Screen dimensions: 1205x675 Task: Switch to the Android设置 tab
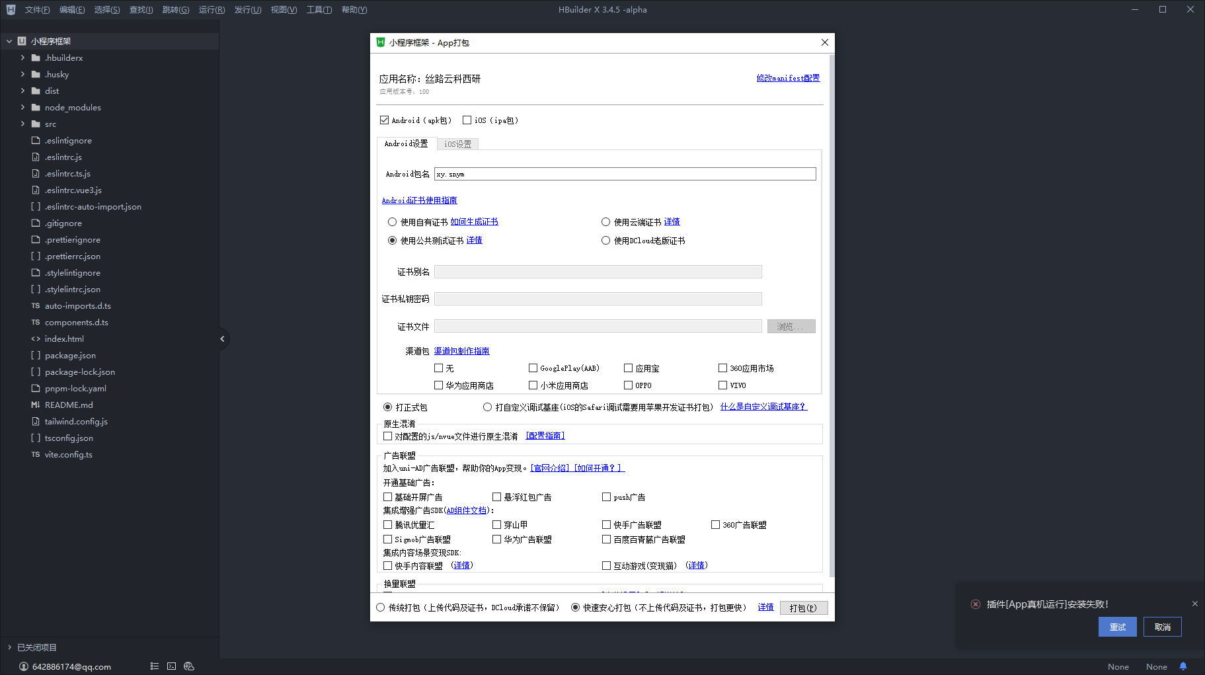tap(406, 143)
